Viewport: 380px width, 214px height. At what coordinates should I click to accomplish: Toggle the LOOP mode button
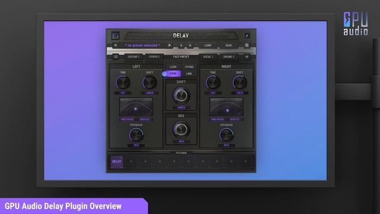173,67
